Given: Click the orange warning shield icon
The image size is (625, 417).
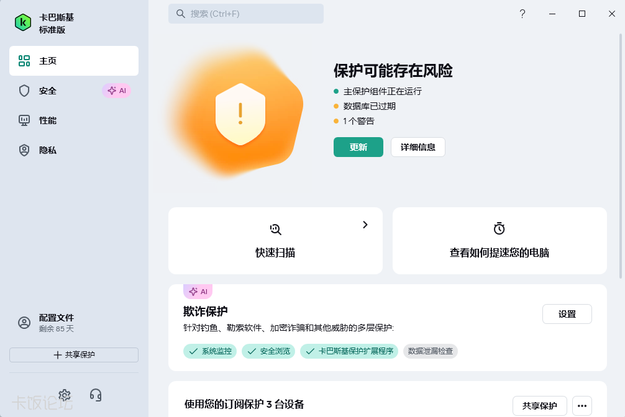Looking at the screenshot, I should click(x=240, y=114).
